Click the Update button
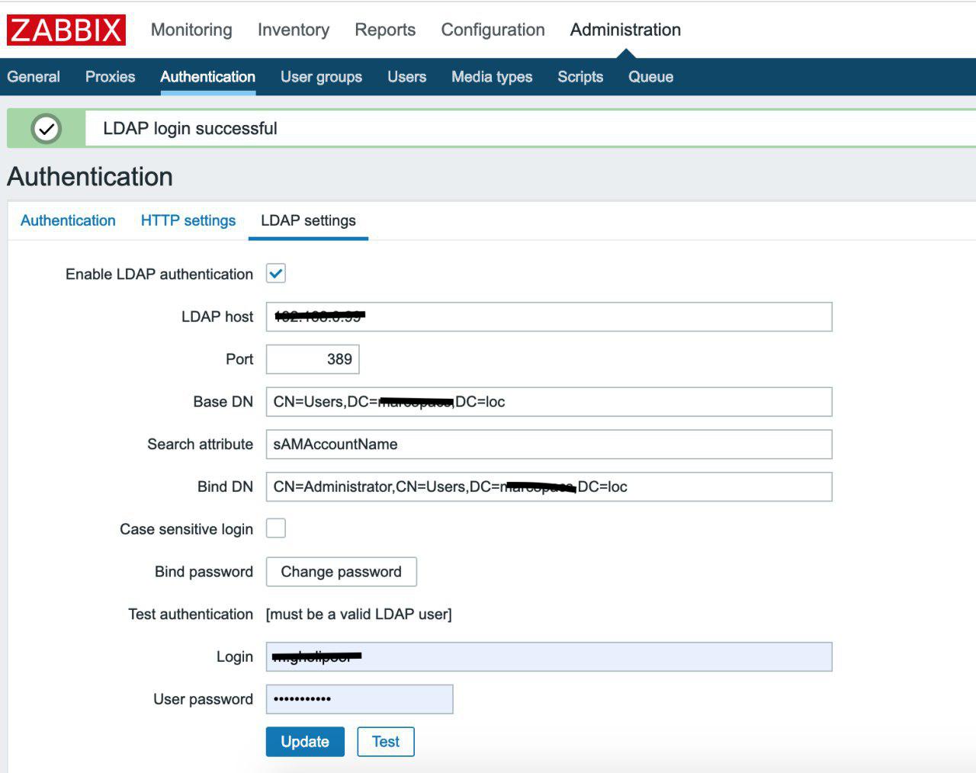The width and height of the screenshot is (976, 773). (305, 742)
